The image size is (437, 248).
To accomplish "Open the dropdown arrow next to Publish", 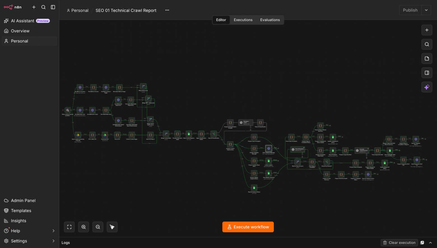I will [426, 10].
